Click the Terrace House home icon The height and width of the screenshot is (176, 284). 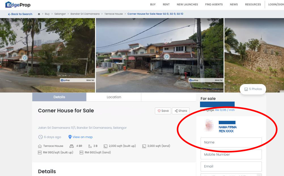tap(40, 146)
